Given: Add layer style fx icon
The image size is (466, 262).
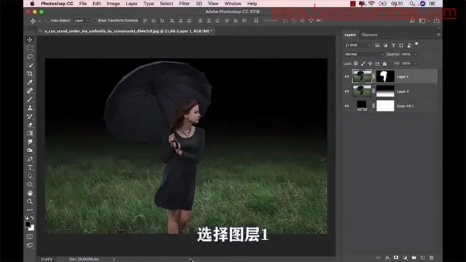Looking at the screenshot, I should (387, 258).
